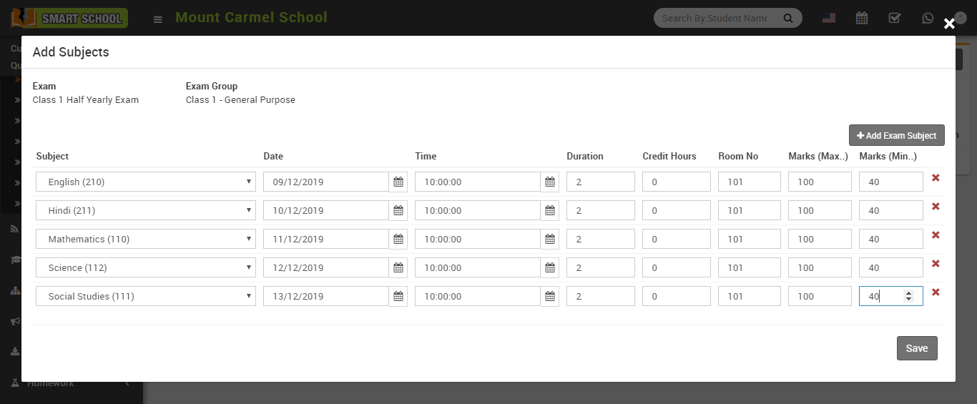Open time picker icon for Hindi row
Image resolution: width=977 pixels, height=404 pixels.
[550, 211]
